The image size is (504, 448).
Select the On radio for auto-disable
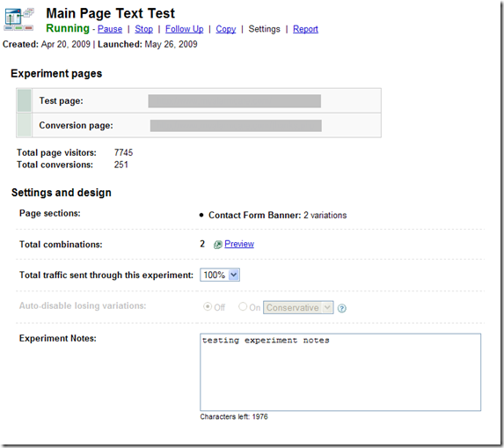click(243, 307)
